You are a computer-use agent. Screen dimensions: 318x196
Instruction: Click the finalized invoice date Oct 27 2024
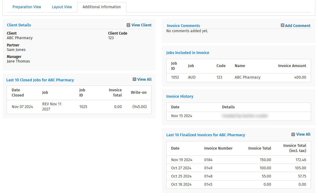[181, 168]
